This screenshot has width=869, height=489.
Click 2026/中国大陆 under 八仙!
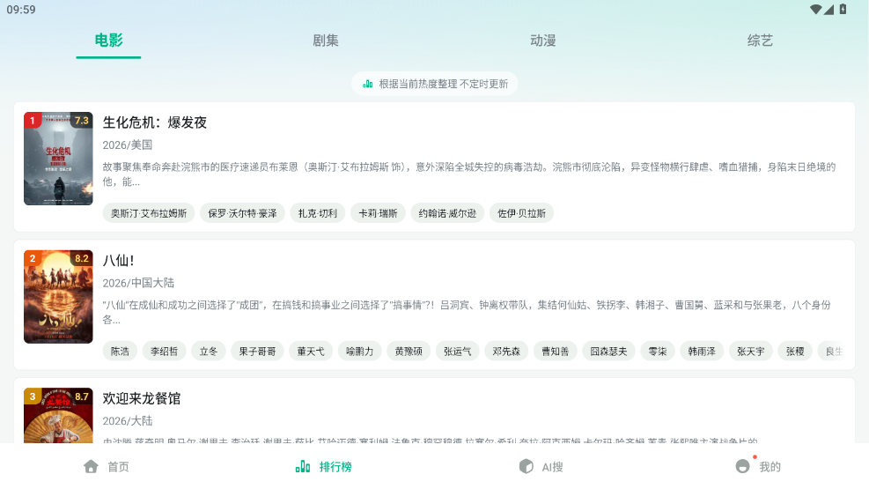tap(138, 283)
